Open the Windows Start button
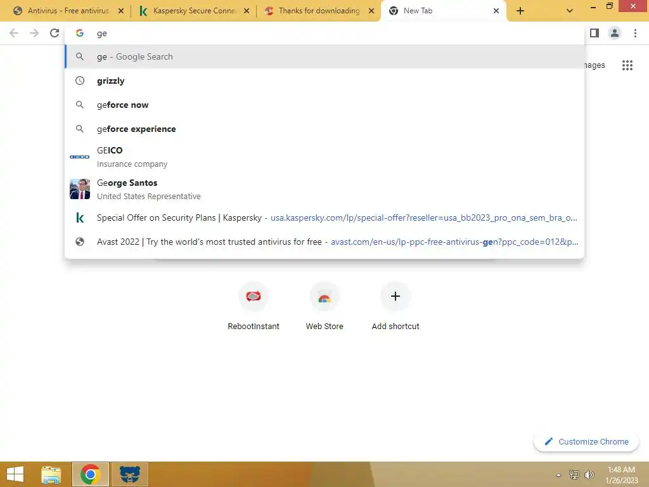This screenshot has height=487, width=649. [x=15, y=474]
